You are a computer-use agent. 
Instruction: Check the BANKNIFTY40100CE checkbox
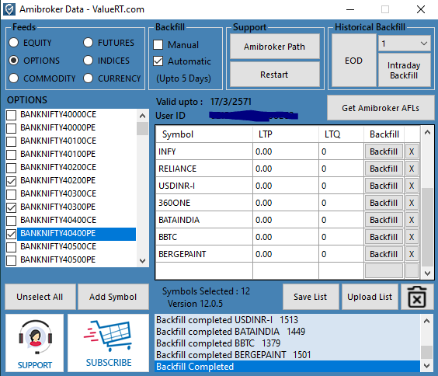(11, 141)
